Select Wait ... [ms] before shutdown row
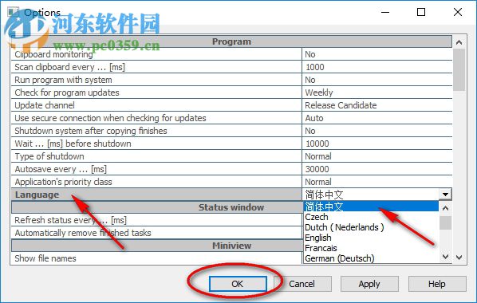The image size is (477, 303). [156, 144]
